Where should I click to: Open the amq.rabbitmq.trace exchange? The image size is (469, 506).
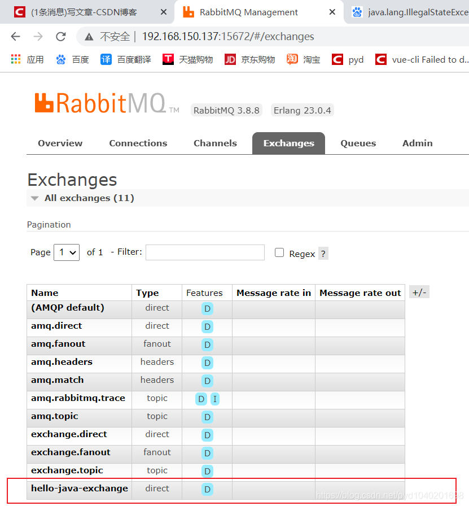click(78, 398)
